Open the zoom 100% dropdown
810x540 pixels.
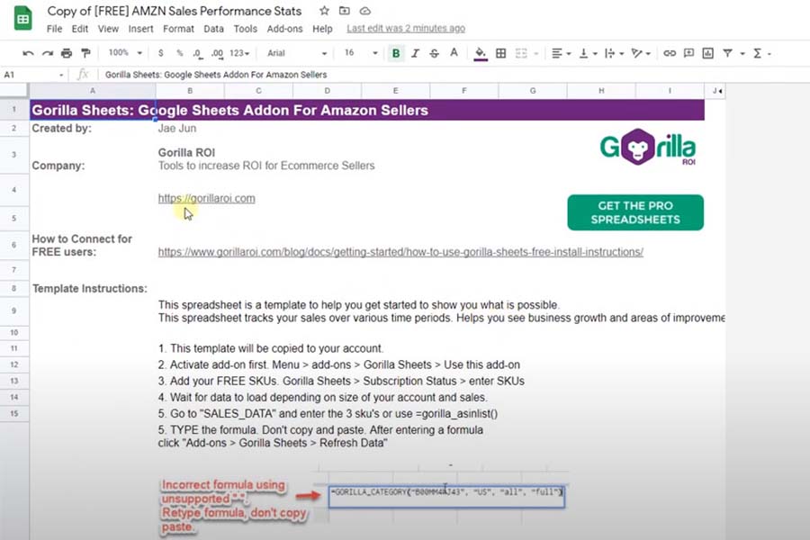[x=125, y=53]
